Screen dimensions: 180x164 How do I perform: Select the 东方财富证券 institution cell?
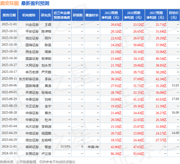tap(29, 79)
